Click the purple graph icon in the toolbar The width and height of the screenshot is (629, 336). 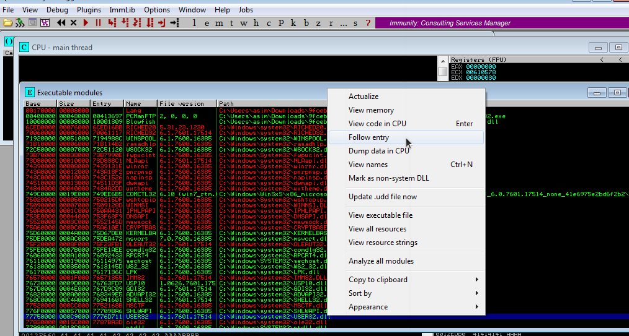45,23
